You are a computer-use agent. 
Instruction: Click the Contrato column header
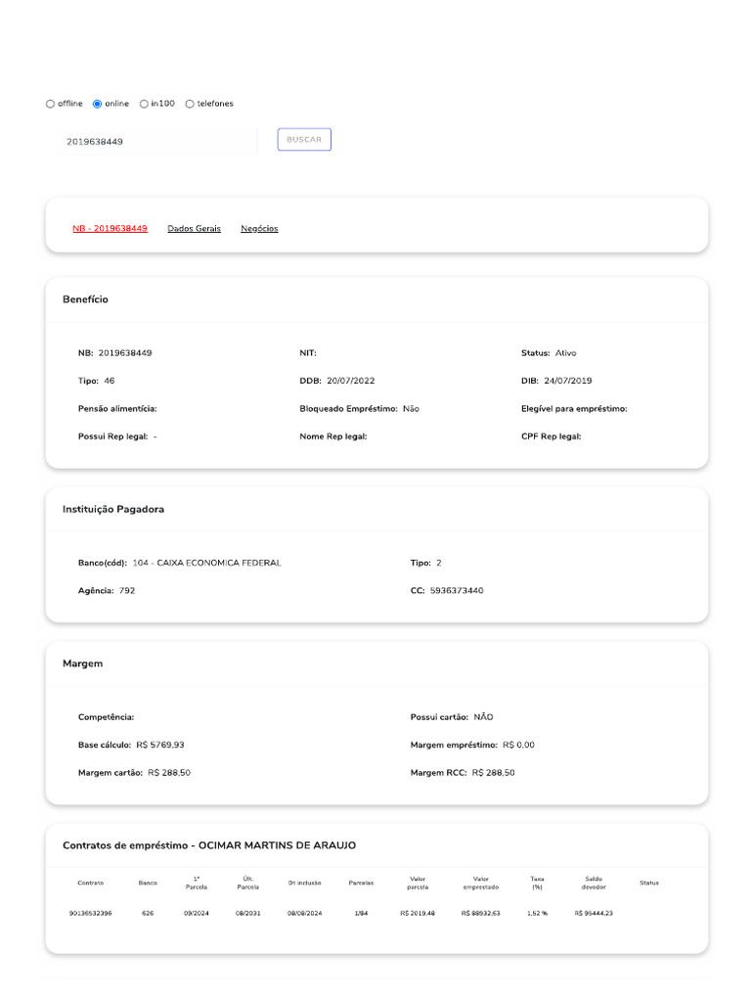click(90, 883)
